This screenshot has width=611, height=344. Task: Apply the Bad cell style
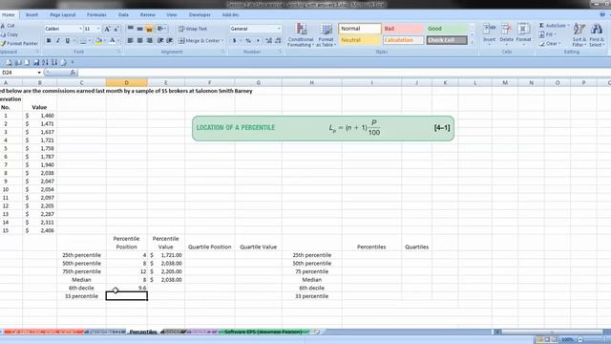point(403,29)
